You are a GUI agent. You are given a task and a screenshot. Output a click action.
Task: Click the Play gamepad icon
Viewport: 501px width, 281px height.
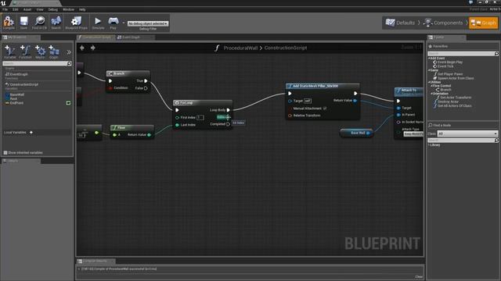pyautogui.click(x=113, y=21)
